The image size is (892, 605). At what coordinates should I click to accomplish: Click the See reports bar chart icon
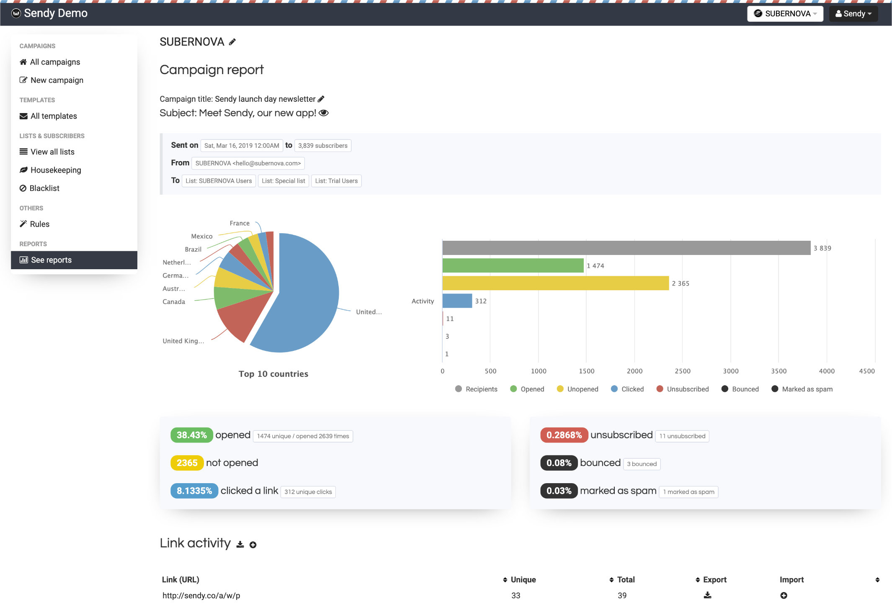[x=23, y=259]
